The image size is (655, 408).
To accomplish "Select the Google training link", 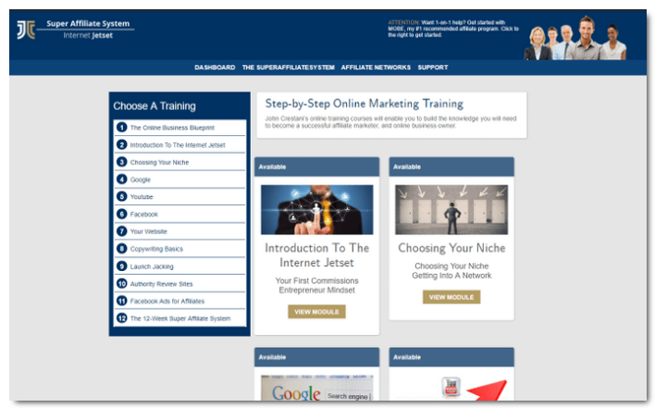I will pyautogui.click(x=140, y=179).
